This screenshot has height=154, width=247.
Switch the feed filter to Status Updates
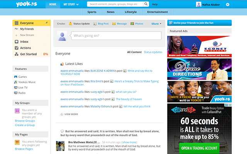coord(153,52)
